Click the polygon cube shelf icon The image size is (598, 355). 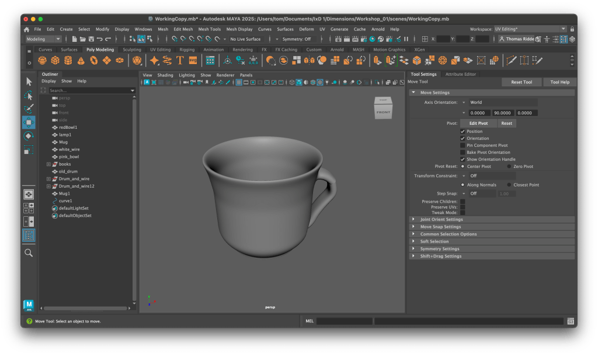55,61
